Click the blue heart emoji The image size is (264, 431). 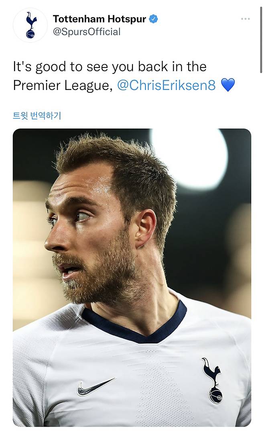pos(227,85)
